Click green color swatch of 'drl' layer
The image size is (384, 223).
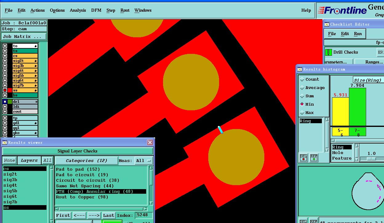pyautogui.click(x=10, y=102)
